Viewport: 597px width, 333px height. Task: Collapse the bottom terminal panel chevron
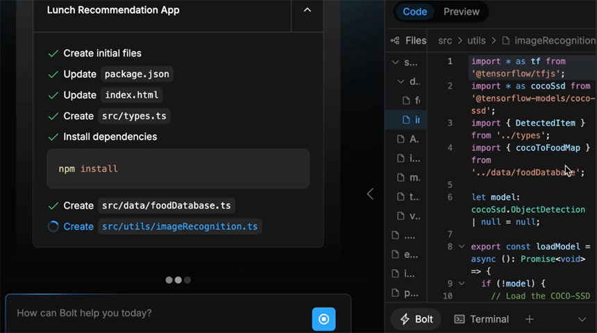[x=582, y=319]
